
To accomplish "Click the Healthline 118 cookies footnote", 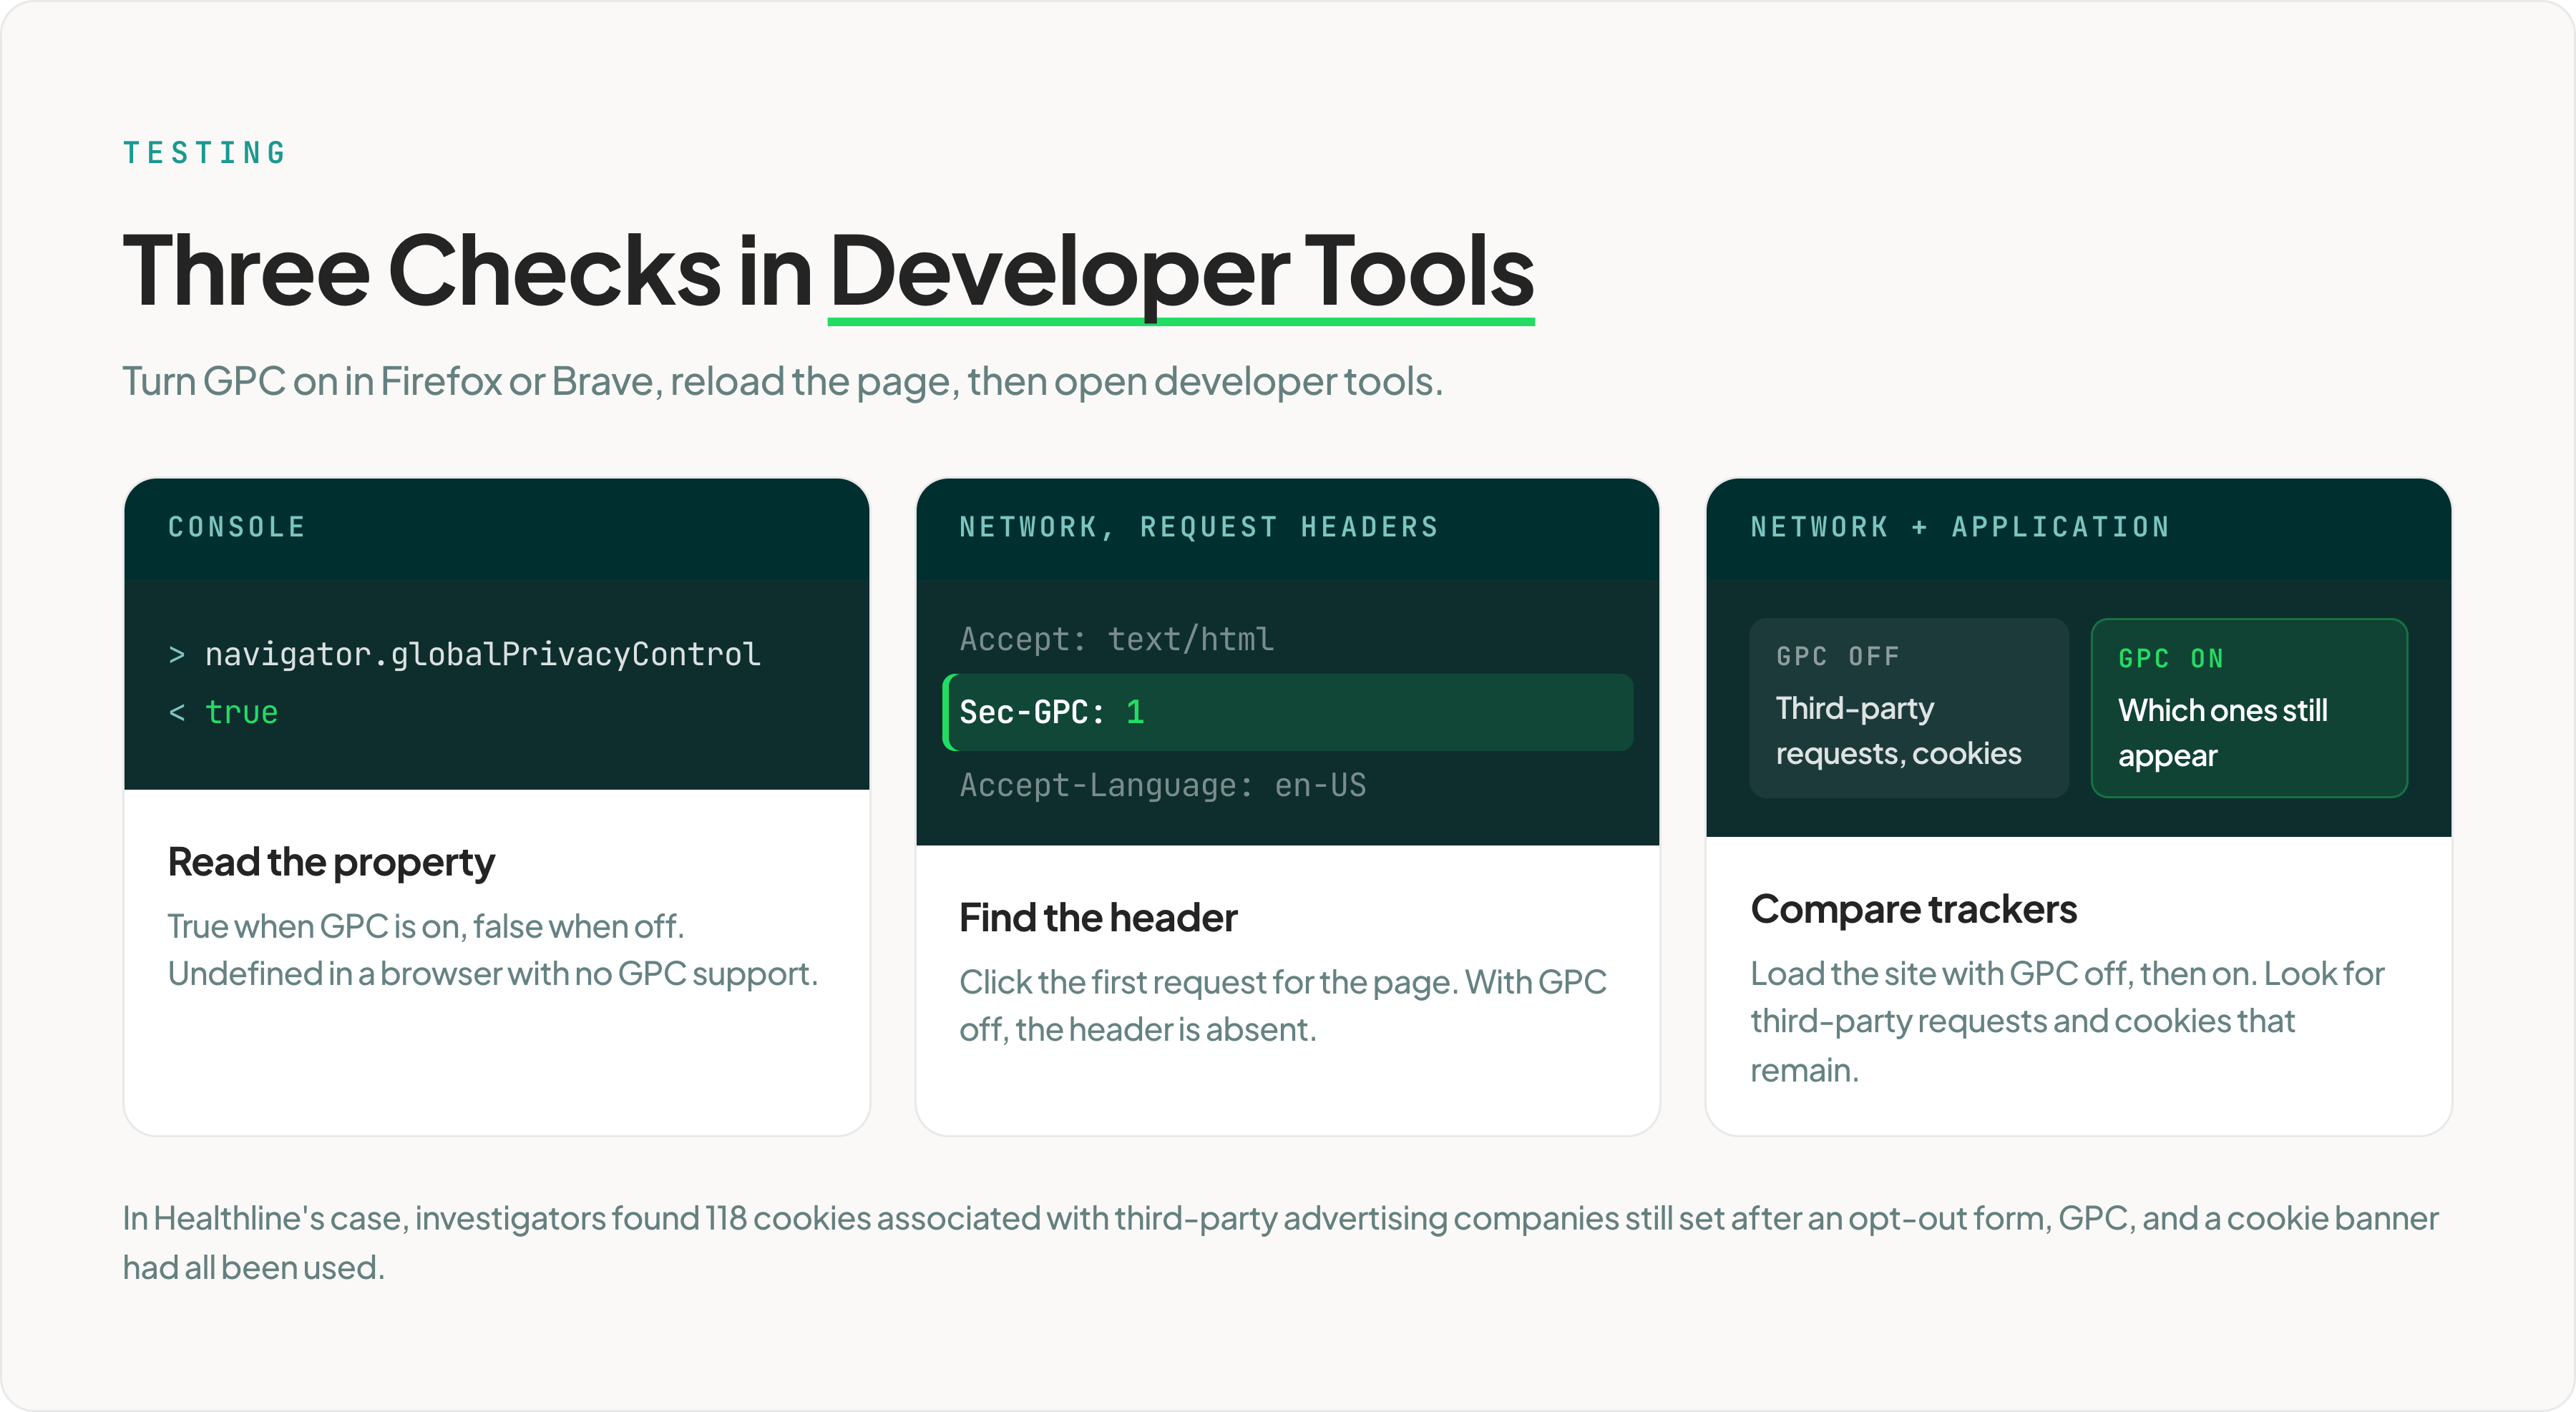I will click(x=1280, y=1242).
